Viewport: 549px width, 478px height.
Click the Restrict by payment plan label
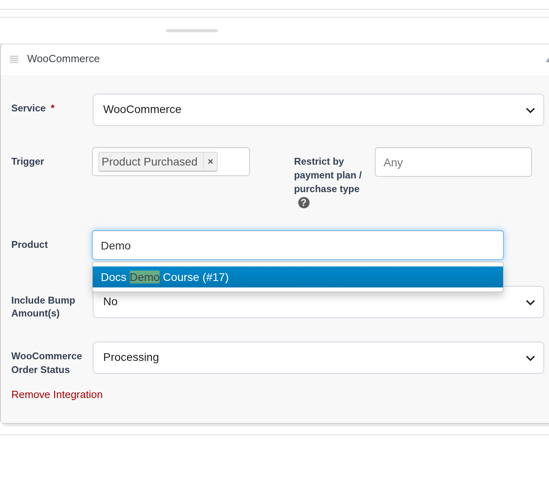328,175
